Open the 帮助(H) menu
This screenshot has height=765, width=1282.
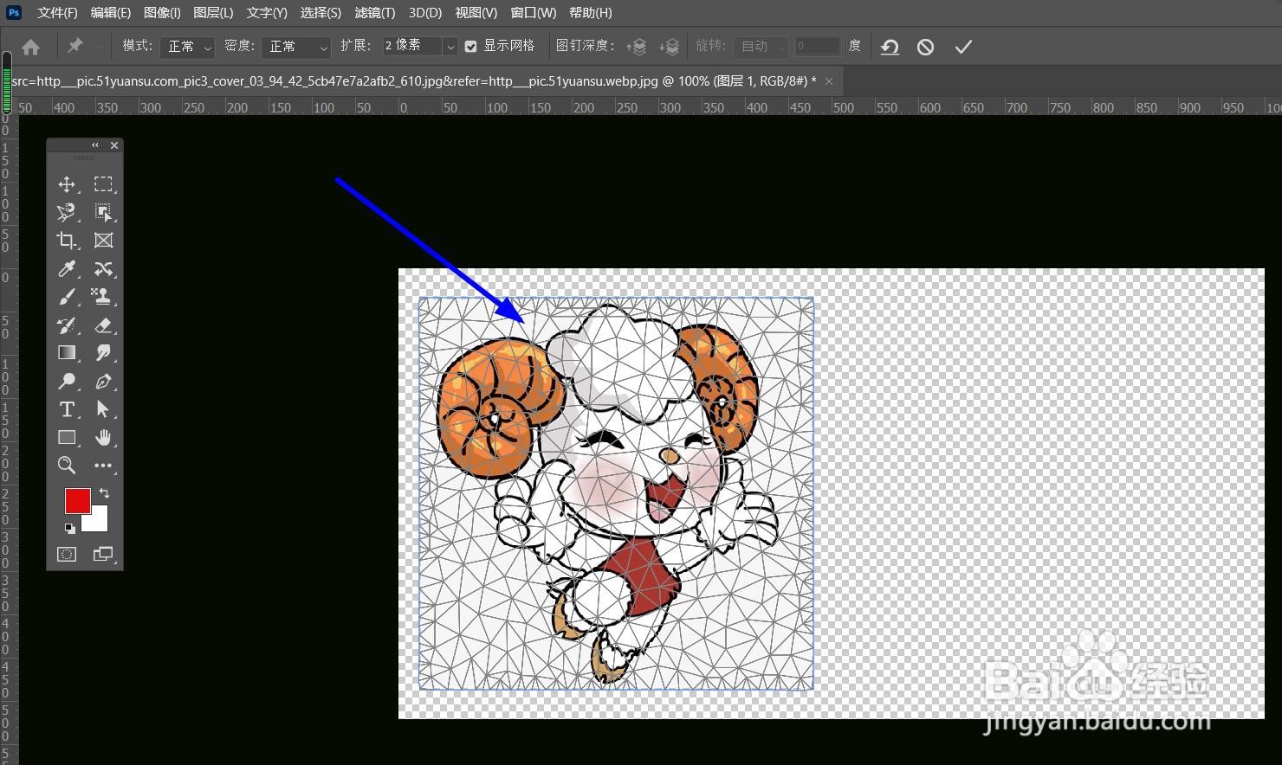(x=590, y=12)
